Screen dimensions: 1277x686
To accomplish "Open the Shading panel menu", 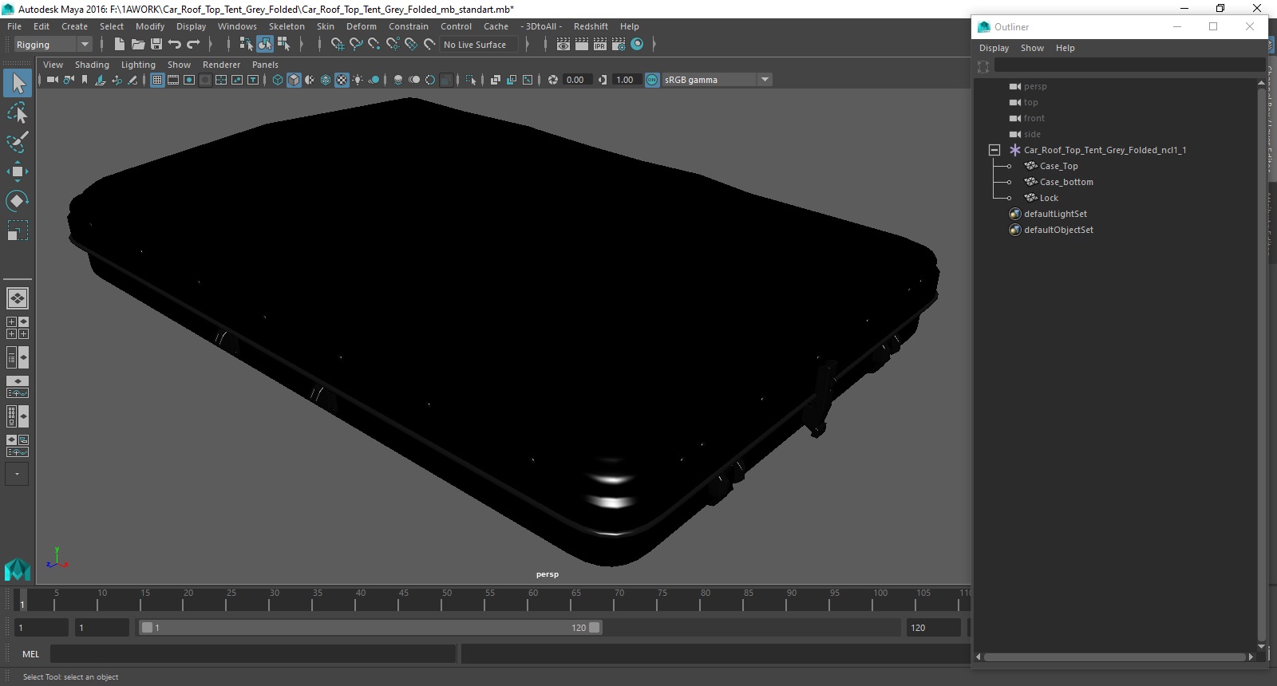I will click(x=92, y=65).
